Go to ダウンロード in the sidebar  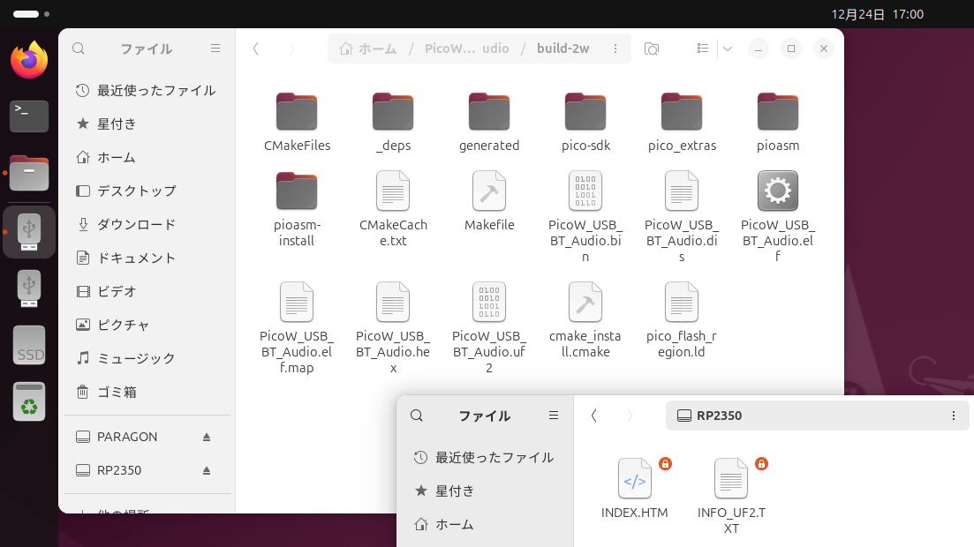click(136, 224)
